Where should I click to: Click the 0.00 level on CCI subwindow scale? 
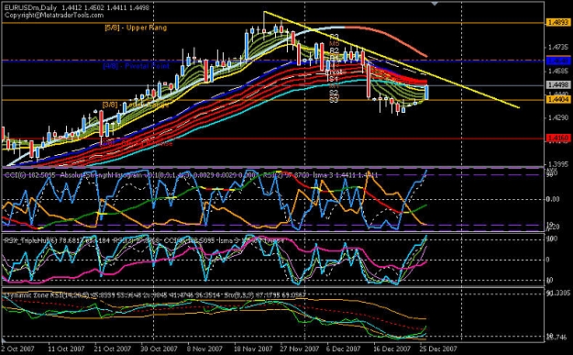552,199
